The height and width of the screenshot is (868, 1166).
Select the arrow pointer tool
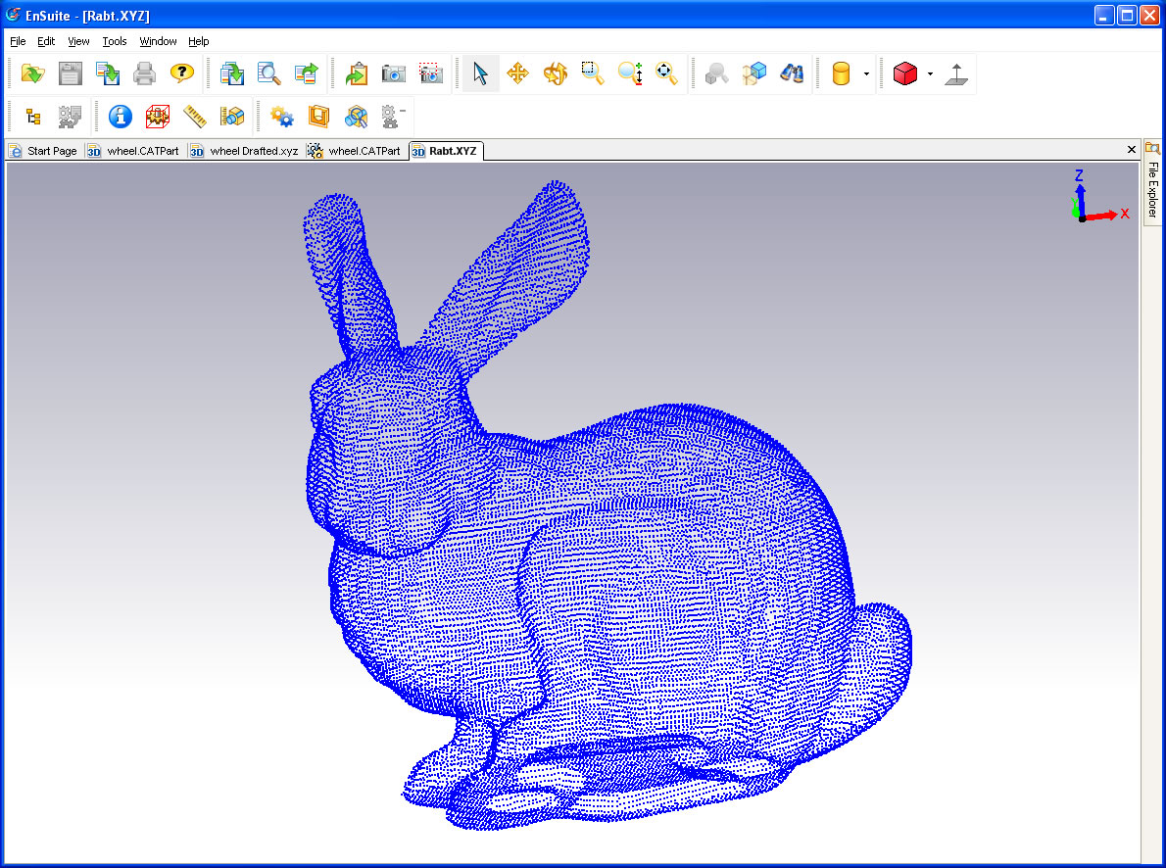[x=480, y=73]
